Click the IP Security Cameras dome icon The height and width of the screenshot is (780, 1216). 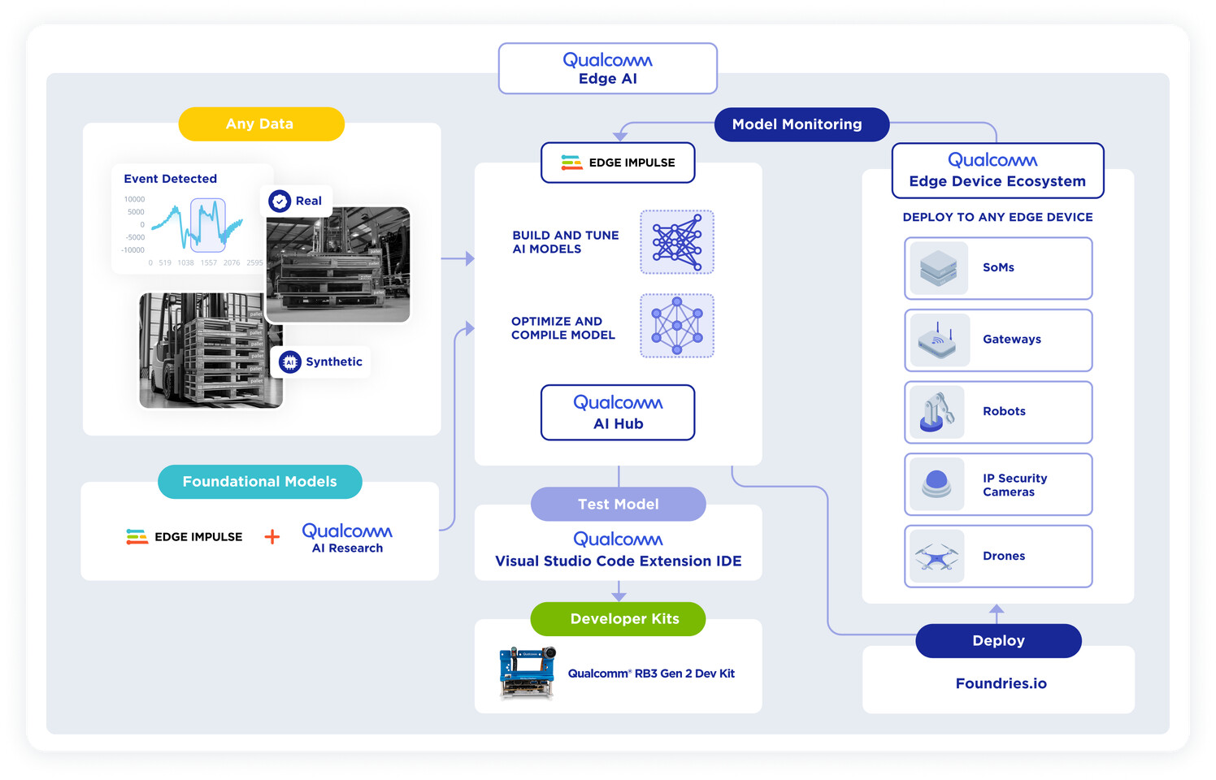(x=937, y=484)
